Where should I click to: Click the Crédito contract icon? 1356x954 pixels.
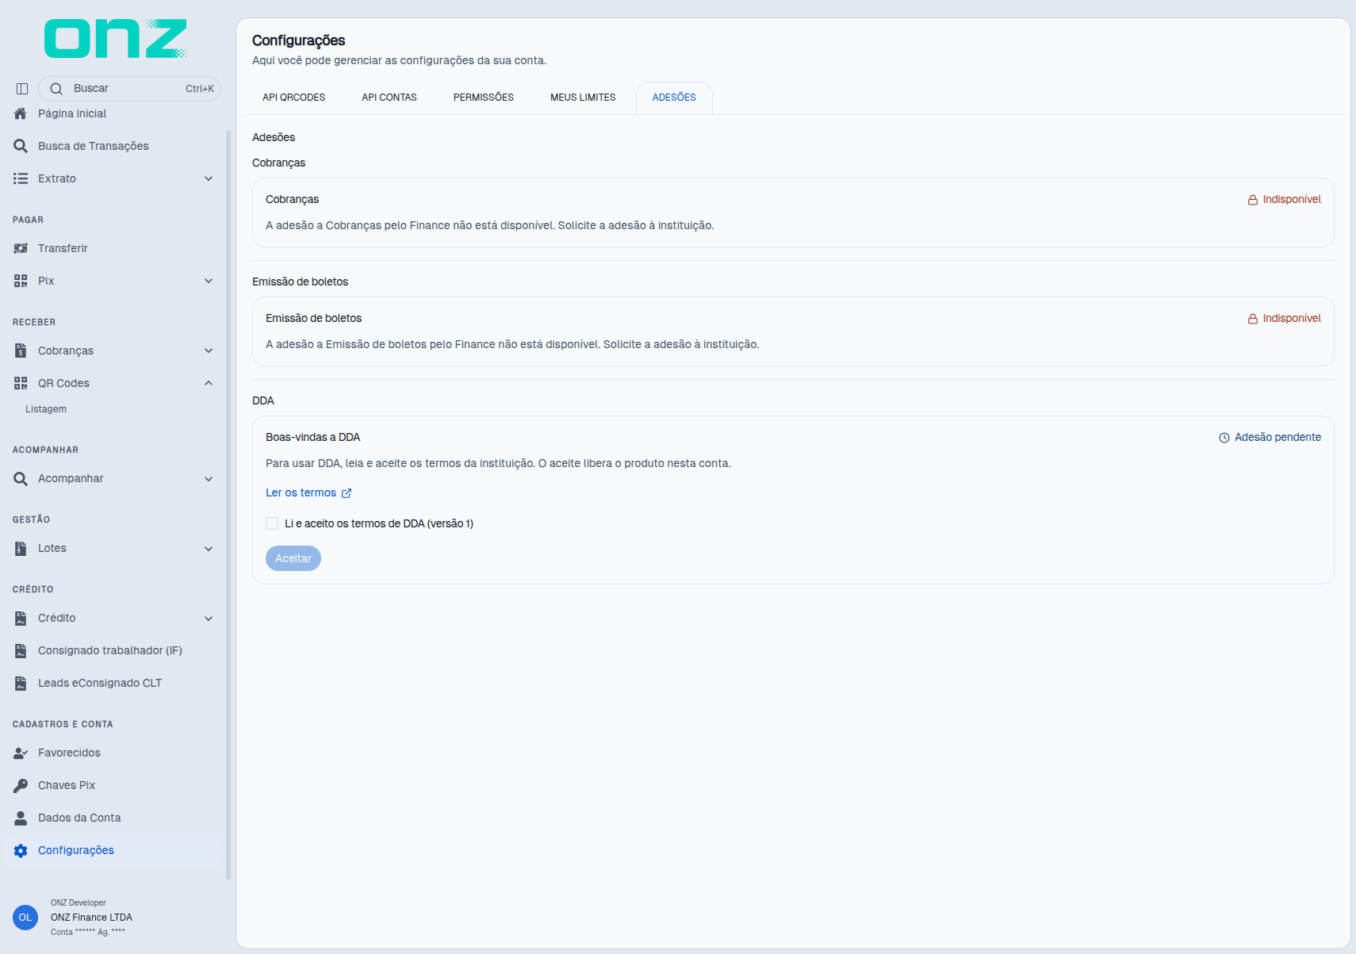pyautogui.click(x=21, y=618)
